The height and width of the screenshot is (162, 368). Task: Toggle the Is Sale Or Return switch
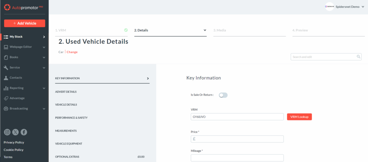pos(223,95)
